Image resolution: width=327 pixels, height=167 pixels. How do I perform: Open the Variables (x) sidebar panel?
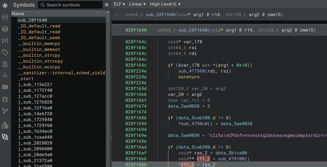[x=5, y=41]
